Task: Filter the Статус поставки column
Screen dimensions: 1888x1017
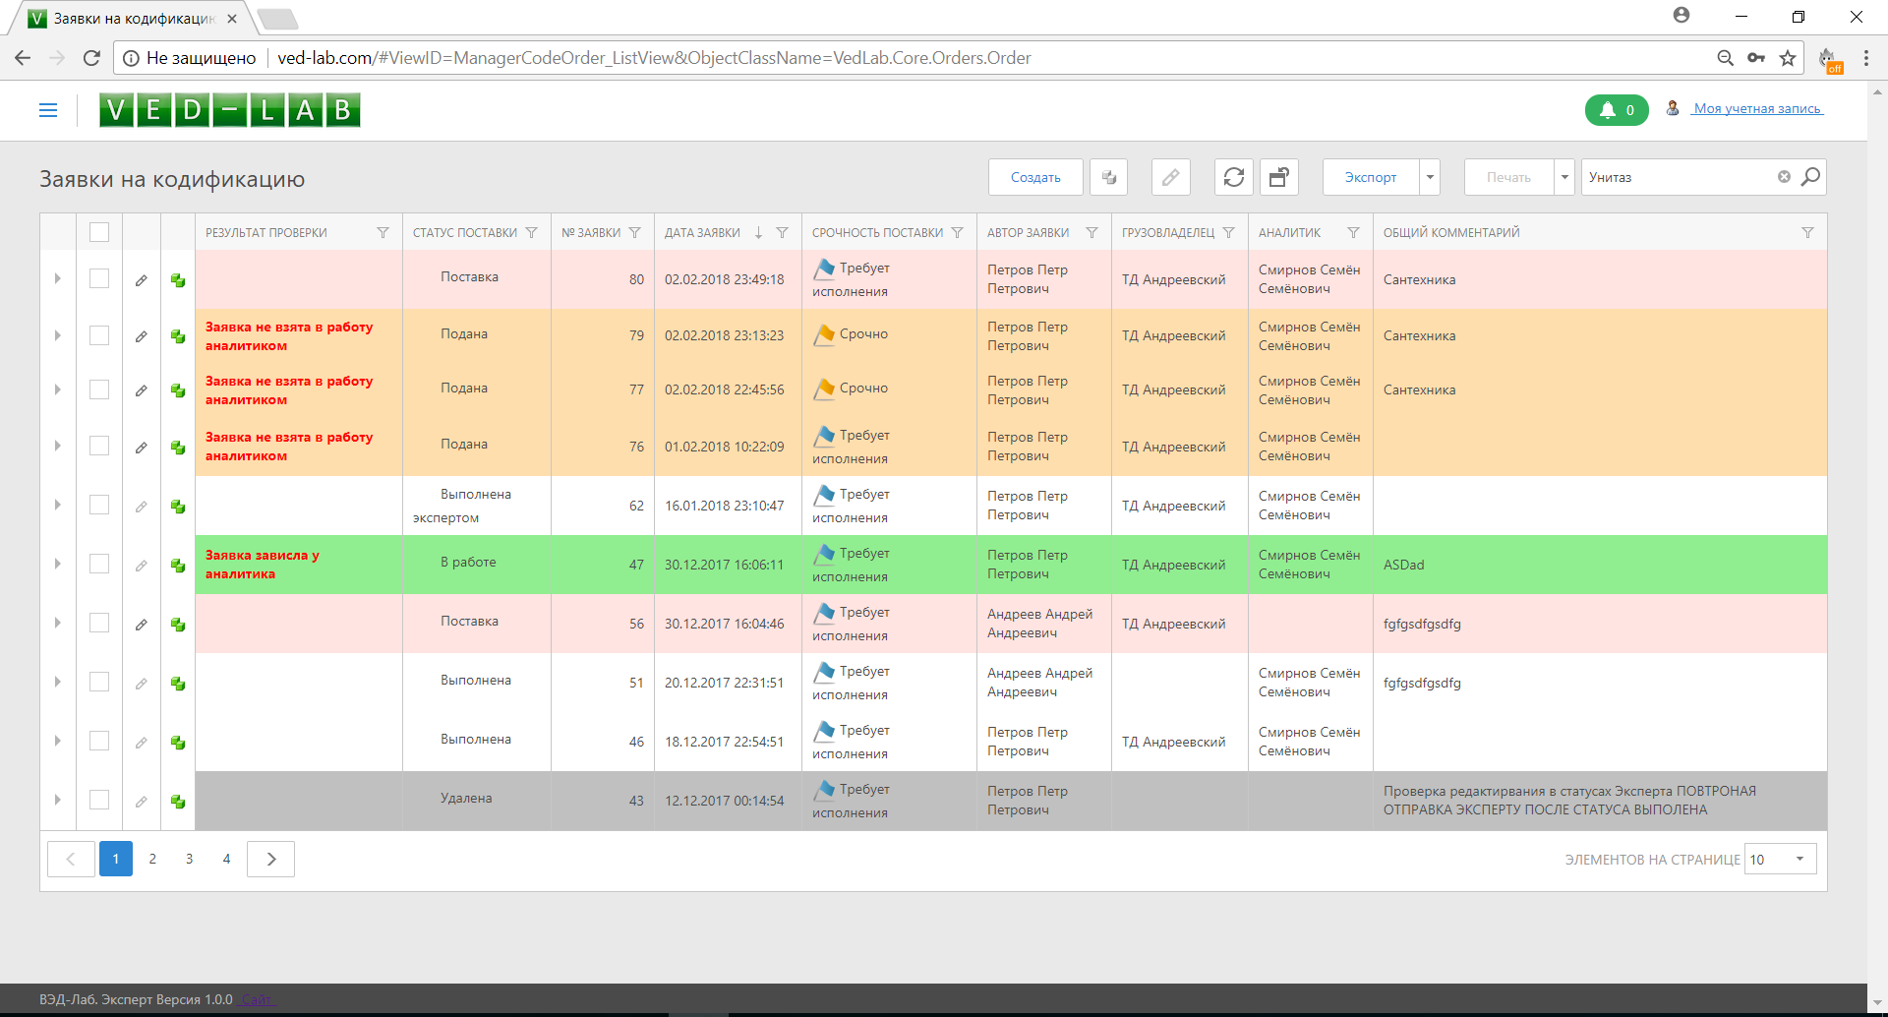Action: pos(532,233)
